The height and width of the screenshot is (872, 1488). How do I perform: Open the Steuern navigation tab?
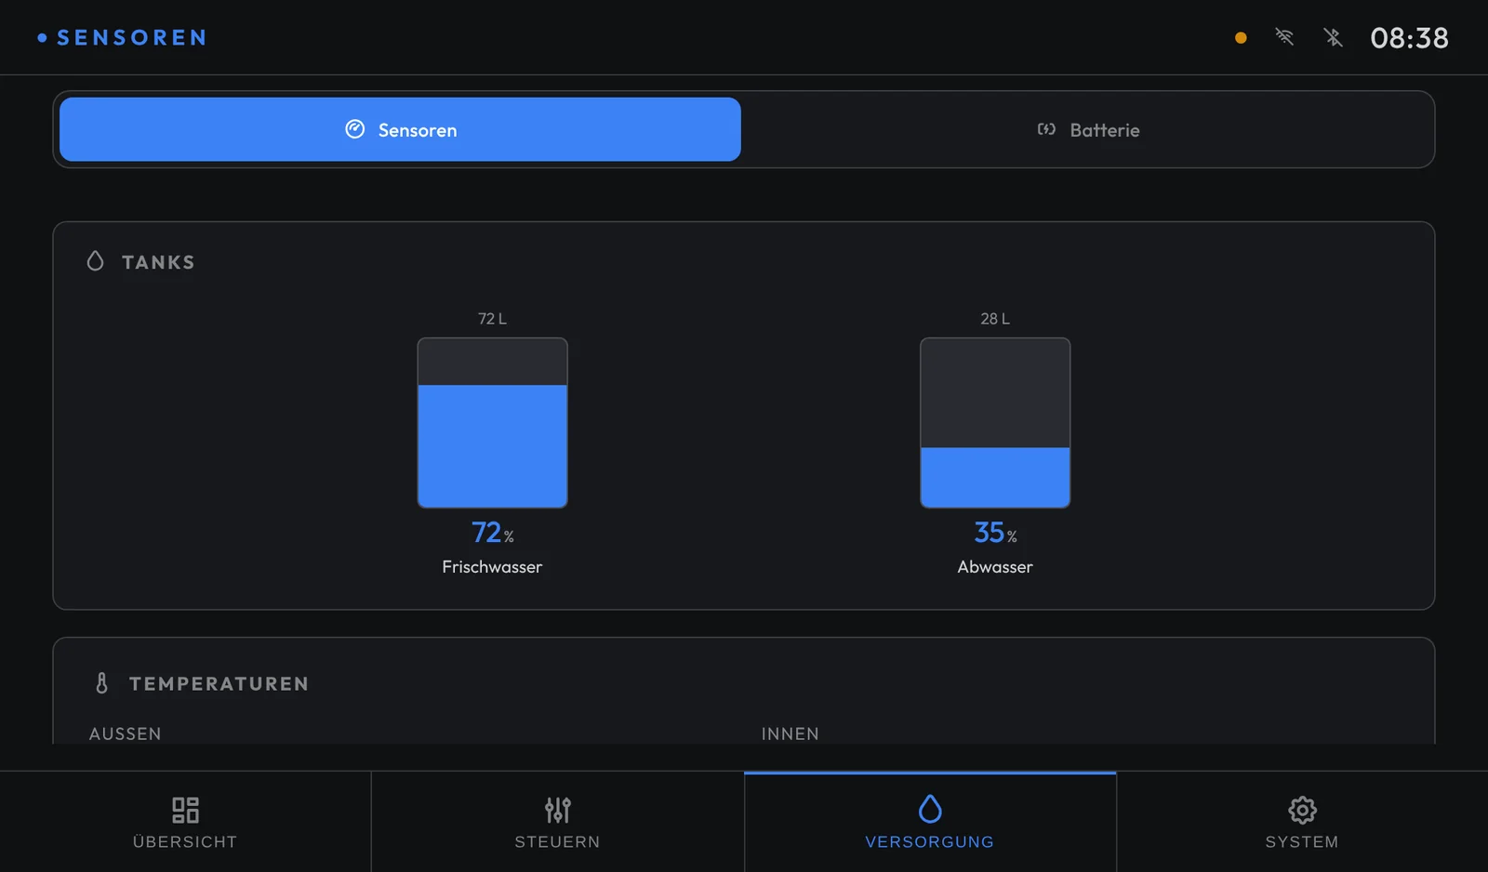[x=557, y=822]
